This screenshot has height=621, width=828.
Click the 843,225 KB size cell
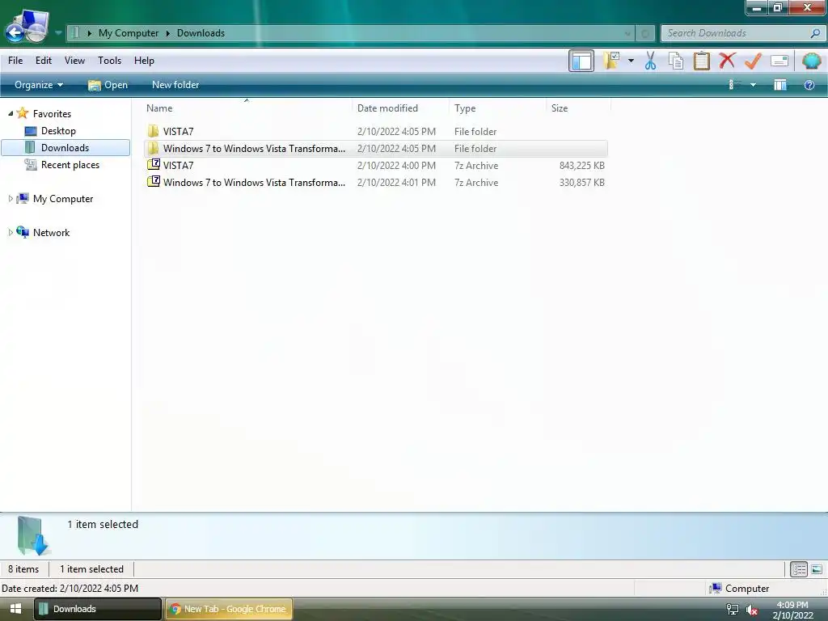(x=582, y=165)
